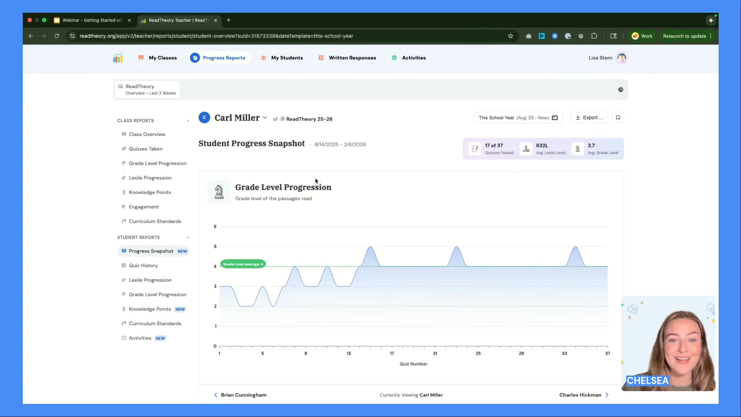Go to next student Charles Hickman
Viewport: 741px width, 417px height.
pyautogui.click(x=584, y=395)
